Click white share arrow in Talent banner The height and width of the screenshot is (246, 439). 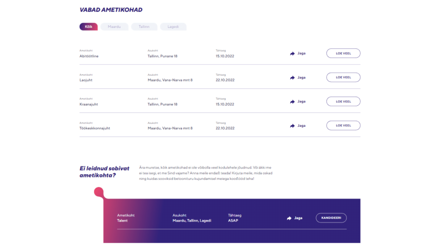pyautogui.click(x=289, y=218)
